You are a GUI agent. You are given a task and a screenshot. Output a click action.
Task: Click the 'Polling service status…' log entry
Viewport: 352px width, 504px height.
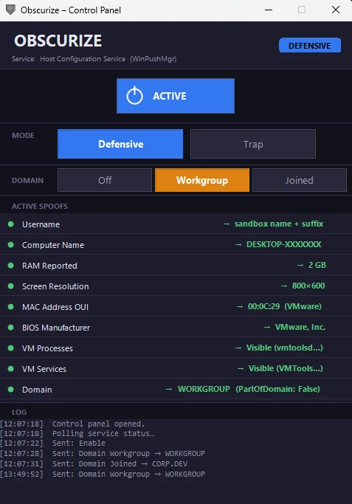[x=77, y=434]
